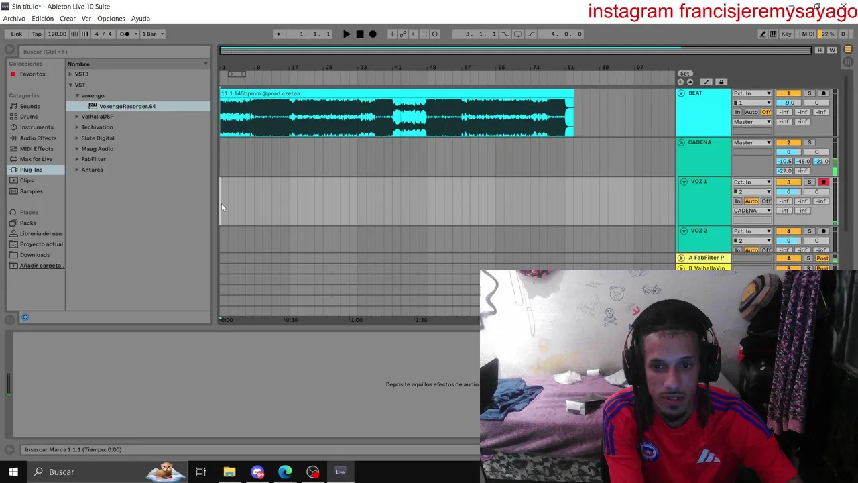Jump to previous locator arrow
858x483 pixels.
[x=681, y=82]
